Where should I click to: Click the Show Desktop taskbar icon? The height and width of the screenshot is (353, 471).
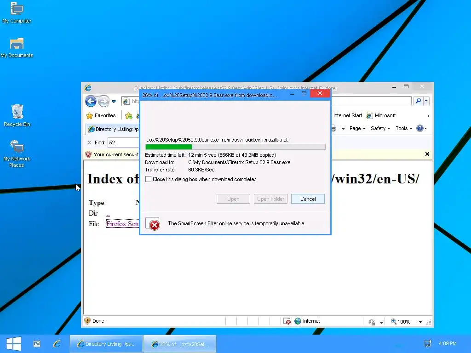pyautogui.click(x=37, y=344)
